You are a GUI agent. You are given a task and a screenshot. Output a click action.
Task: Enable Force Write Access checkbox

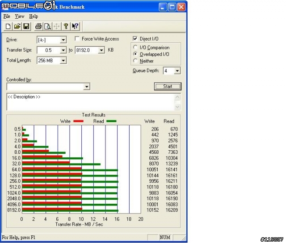tap(77, 39)
